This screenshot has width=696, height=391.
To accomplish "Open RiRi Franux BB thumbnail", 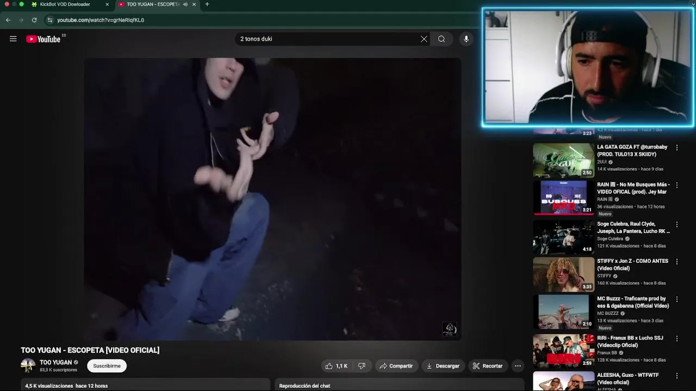I will tap(563, 351).
